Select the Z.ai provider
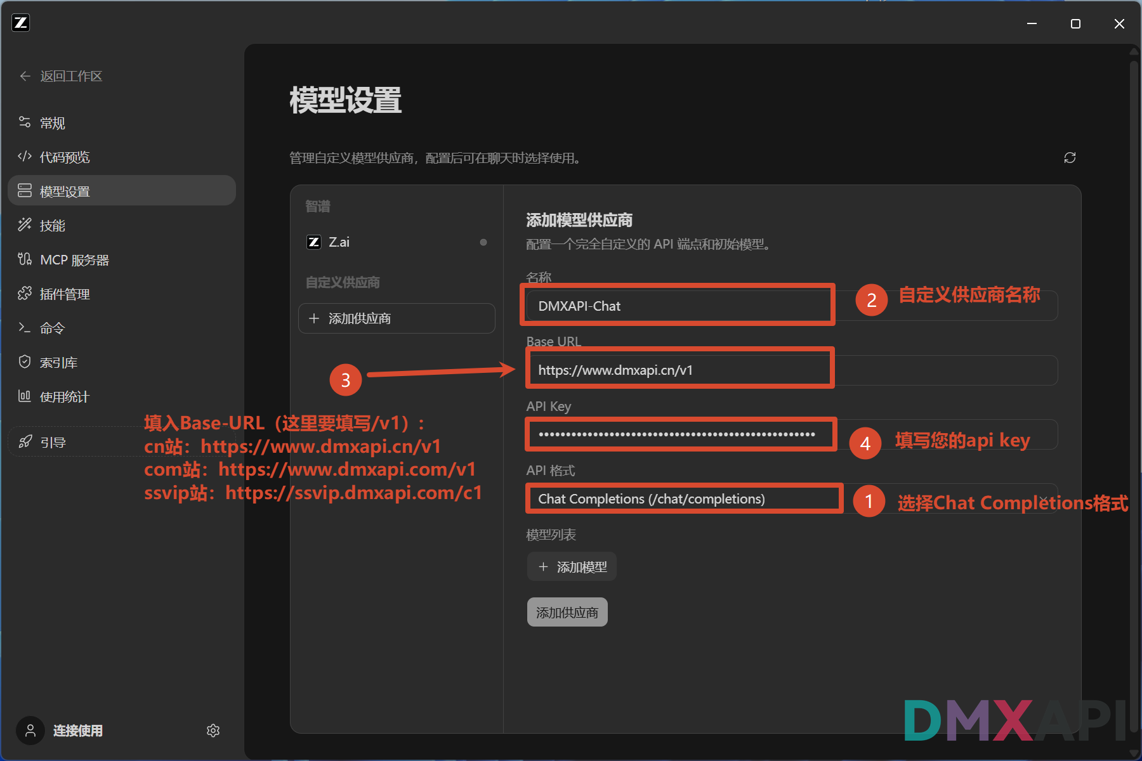The width and height of the screenshot is (1142, 761). pyautogui.click(x=397, y=242)
